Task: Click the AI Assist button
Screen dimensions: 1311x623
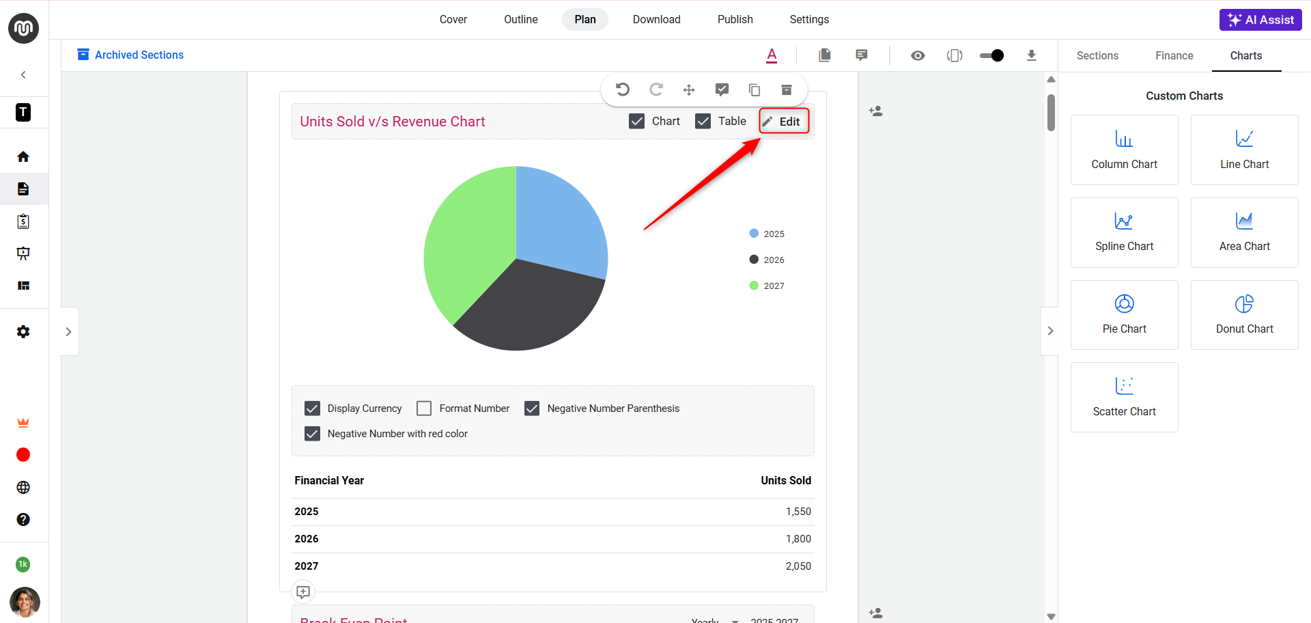Action: (1260, 20)
